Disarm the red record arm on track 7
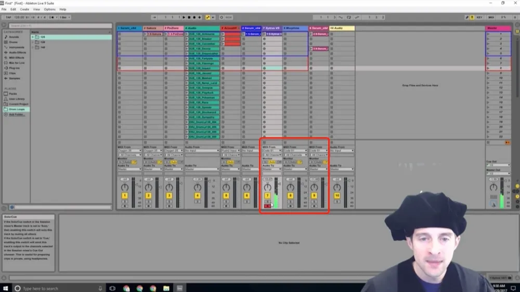Screen dimensions: 520x292 pyautogui.click(x=267, y=206)
